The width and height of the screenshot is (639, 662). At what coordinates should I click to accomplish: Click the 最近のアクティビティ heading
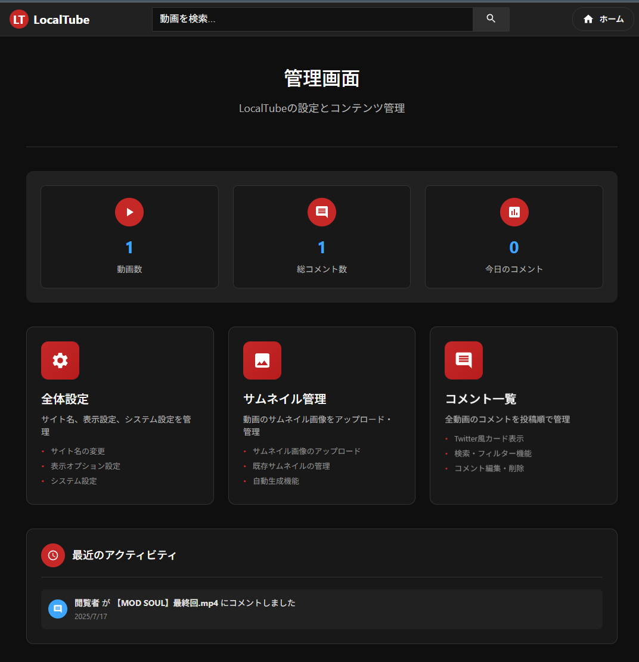pos(124,555)
